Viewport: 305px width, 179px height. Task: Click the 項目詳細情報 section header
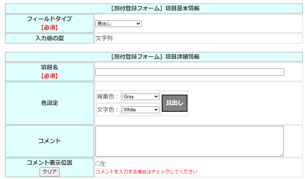pyautogui.click(x=154, y=57)
